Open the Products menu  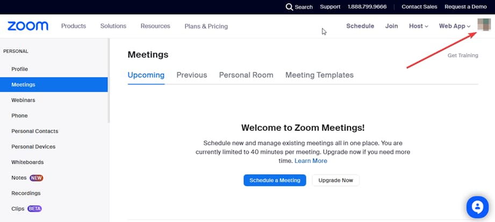point(74,26)
